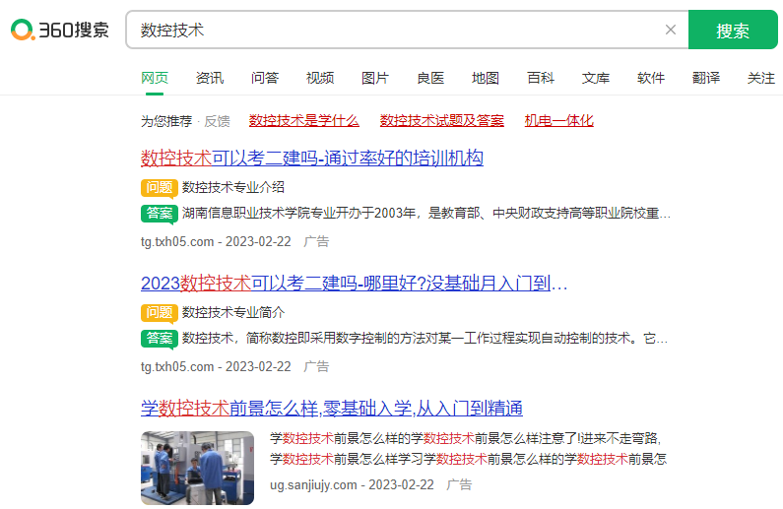Click the ug.sanjiujy.com source URL
Screen dimensions: 783x509
coord(313,484)
